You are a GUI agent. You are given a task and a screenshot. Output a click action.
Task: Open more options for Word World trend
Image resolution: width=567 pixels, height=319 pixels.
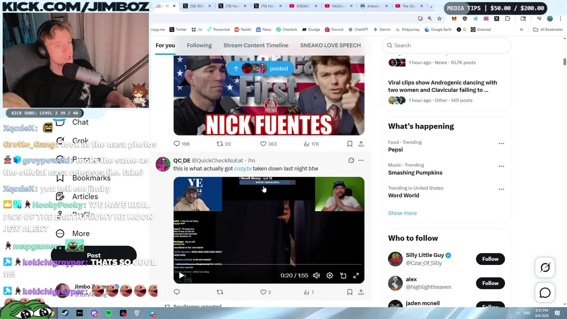[x=501, y=189]
